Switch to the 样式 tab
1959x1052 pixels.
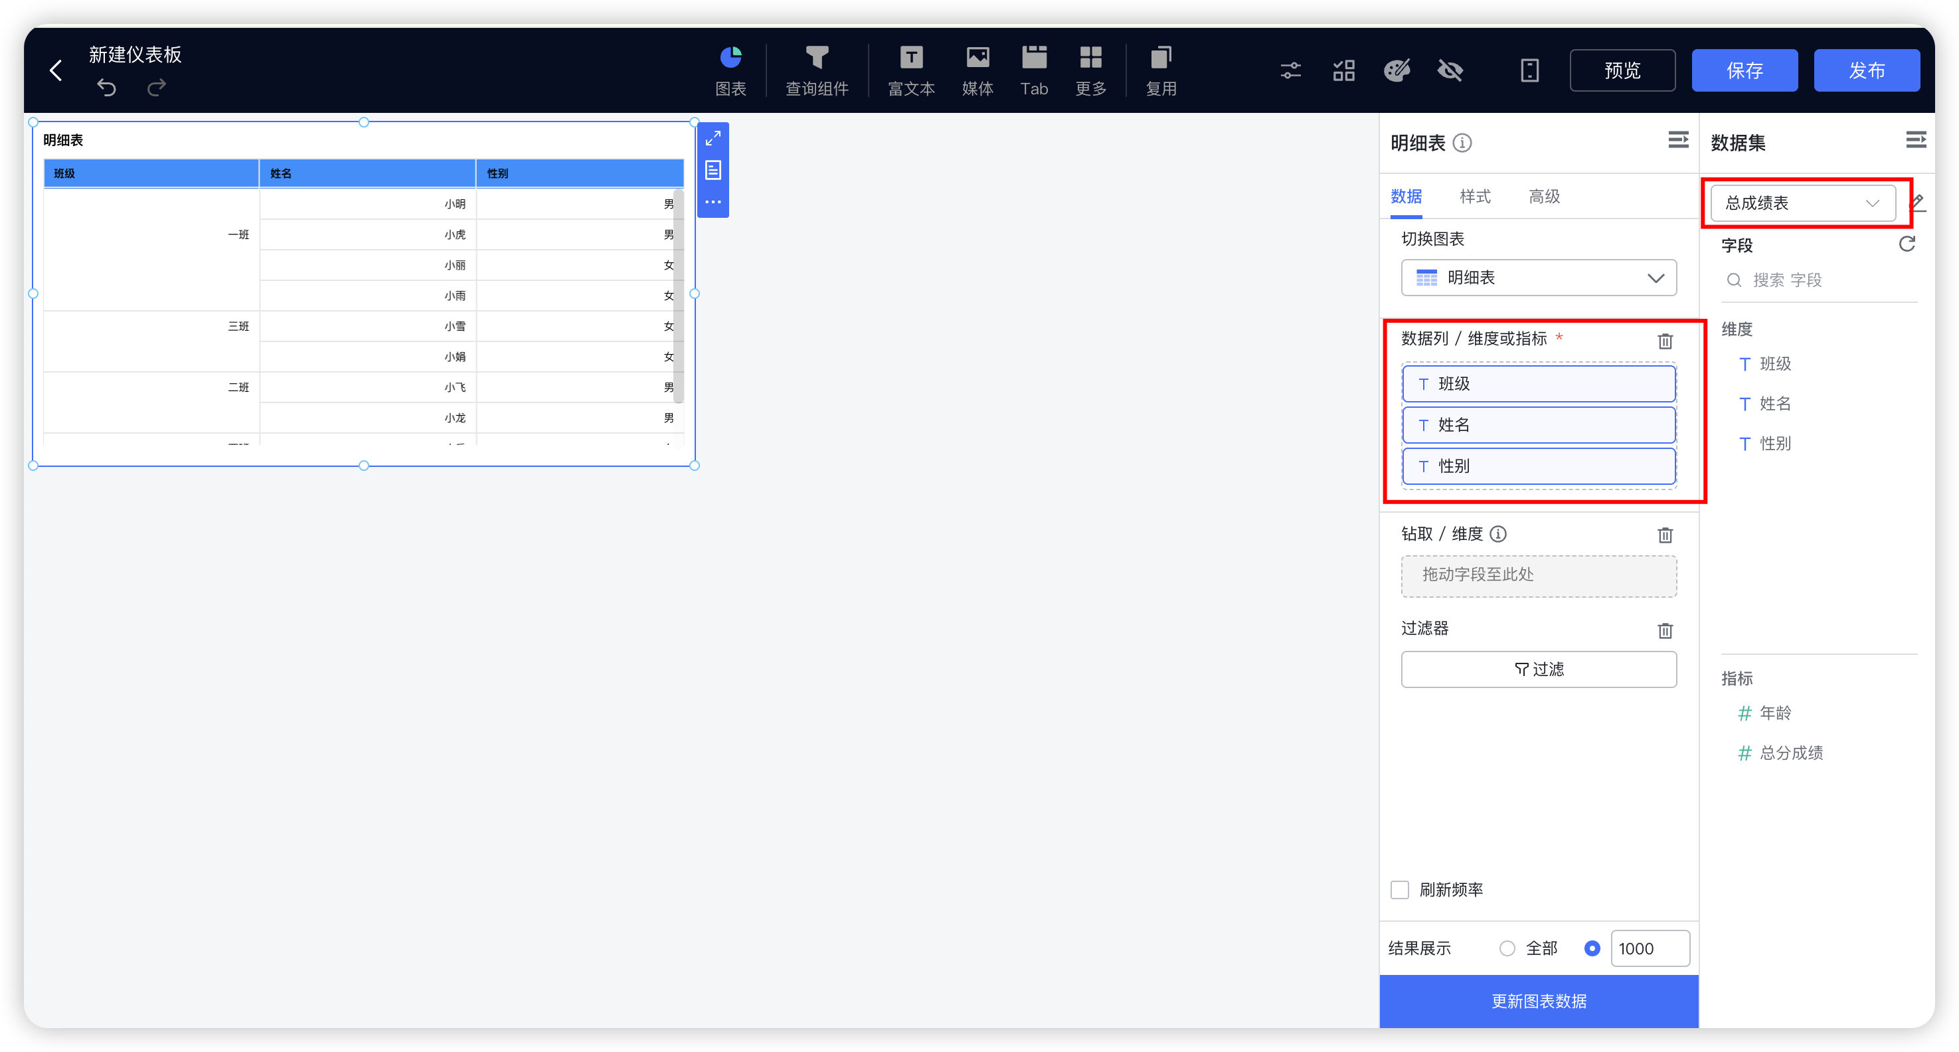pos(1475,196)
